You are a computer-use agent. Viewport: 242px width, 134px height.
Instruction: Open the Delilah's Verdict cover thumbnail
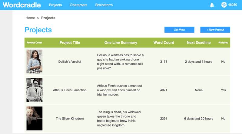click(x=35, y=61)
